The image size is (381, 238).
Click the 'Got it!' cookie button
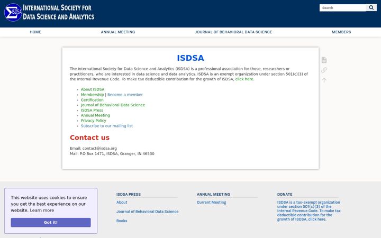tap(51, 223)
